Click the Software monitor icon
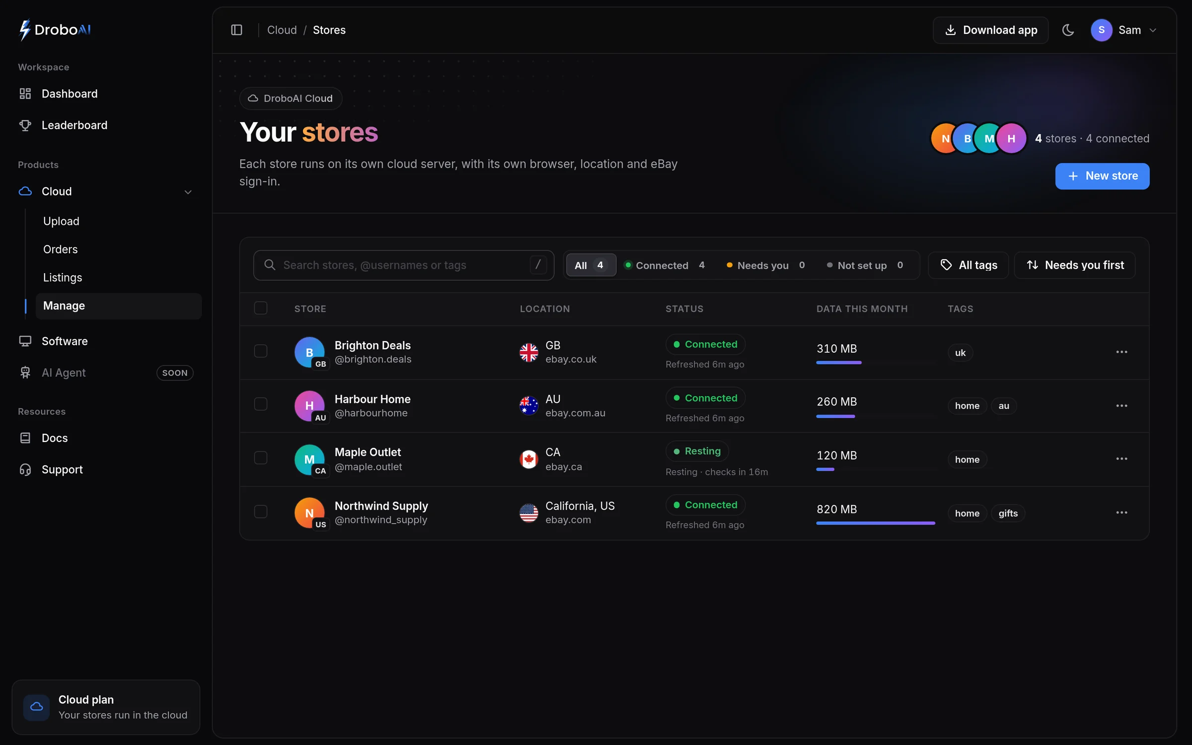Viewport: 1192px width, 745px height. [x=25, y=341]
